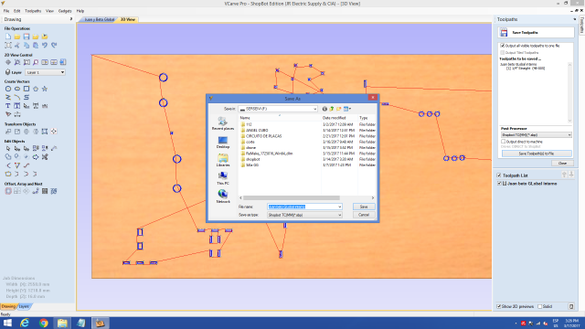Click the redo arrow icon
The width and height of the screenshot is (585, 329).
(54, 45)
